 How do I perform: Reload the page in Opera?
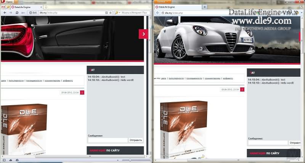(17, 13)
